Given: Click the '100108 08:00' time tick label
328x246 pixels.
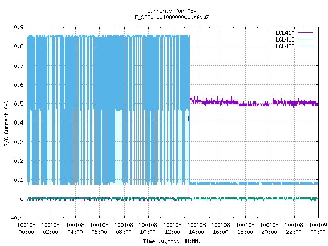Looking at the screenshot, I should point(124,229).
